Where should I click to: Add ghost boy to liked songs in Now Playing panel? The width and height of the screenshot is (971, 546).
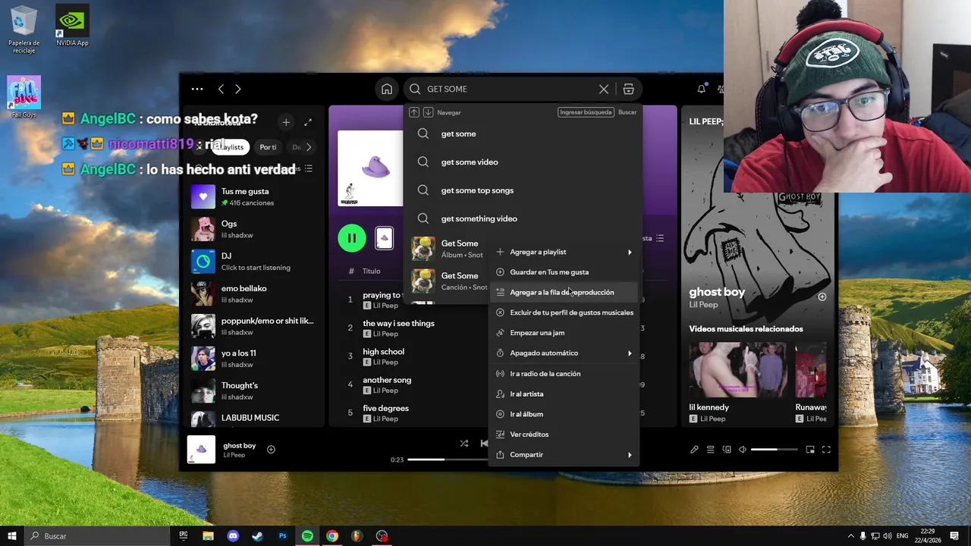(x=822, y=297)
